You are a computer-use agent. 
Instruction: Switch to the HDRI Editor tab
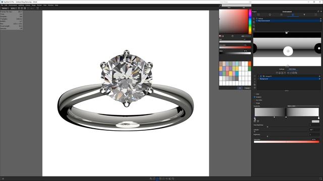coord(292,69)
